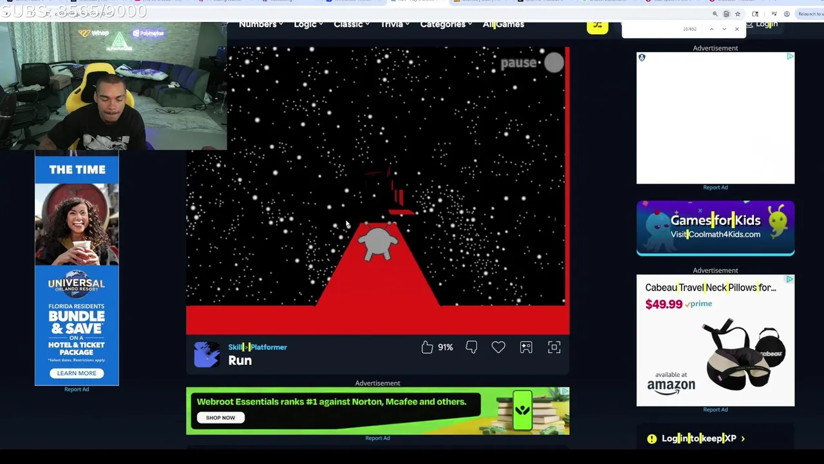
Task: Click the zoom magnifier in address bar
Action: (x=715, y=14)
